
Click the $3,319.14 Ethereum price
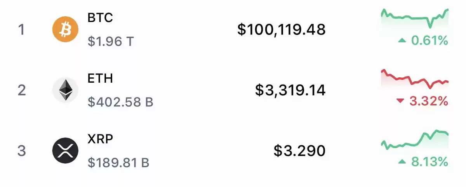(x=290, y=90)
